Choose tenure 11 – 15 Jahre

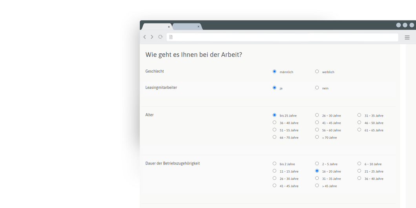pyautogui.click(x=274, y=171)
